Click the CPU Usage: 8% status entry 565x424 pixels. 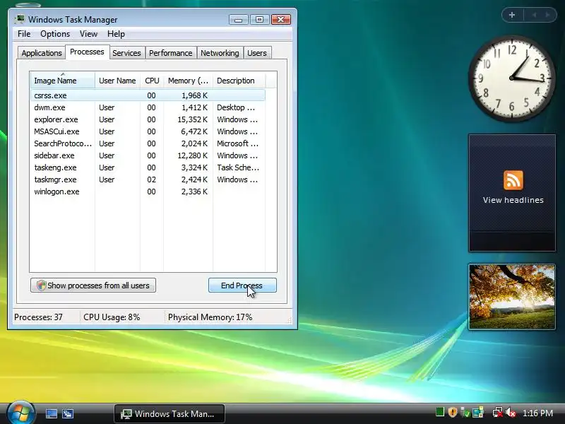(x=112, y=317)
